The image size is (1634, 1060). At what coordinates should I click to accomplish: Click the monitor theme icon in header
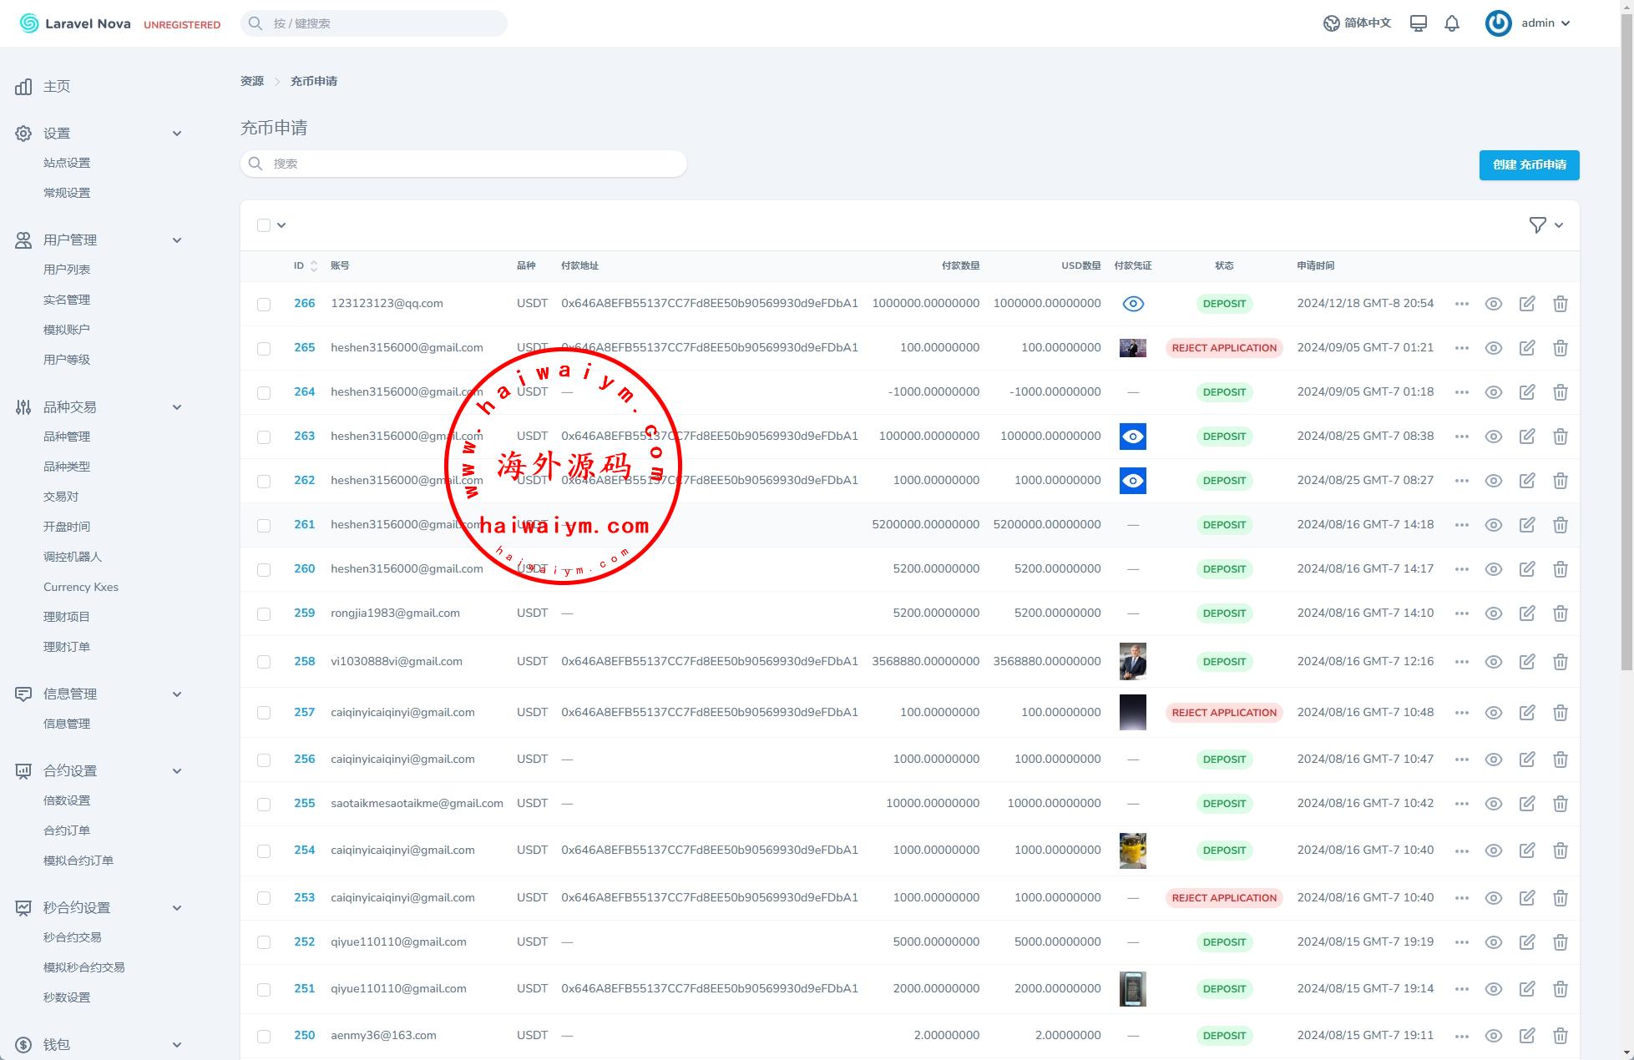point(1418,23)
